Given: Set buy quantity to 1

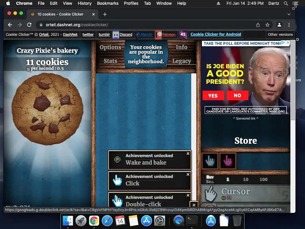Looking at the screenshot, I should click(x=228, y=179).
